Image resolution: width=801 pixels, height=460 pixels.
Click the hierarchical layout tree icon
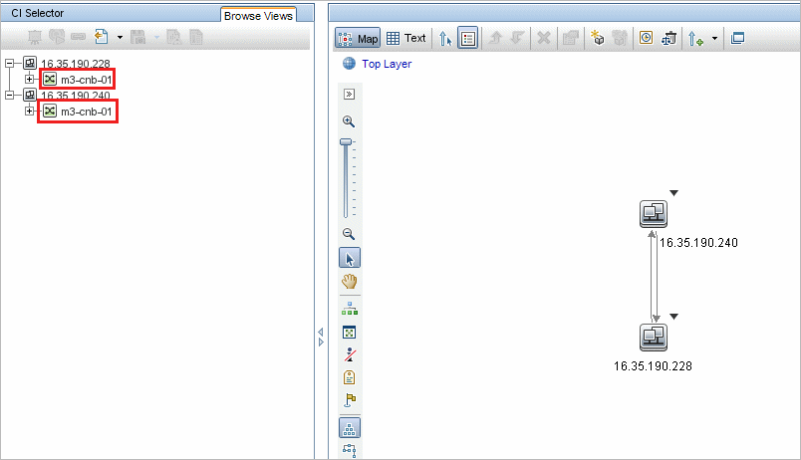click(350, 309)
